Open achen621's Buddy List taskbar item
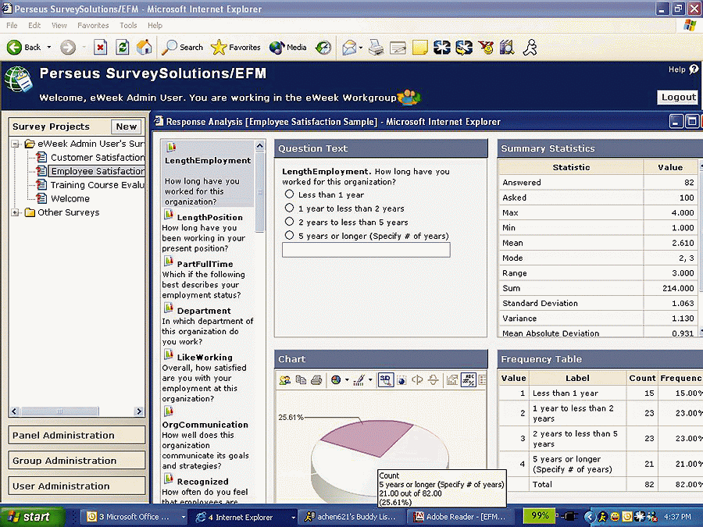This screenshot has height=527, width=703. pyautogui.click(x=352, y=517)
